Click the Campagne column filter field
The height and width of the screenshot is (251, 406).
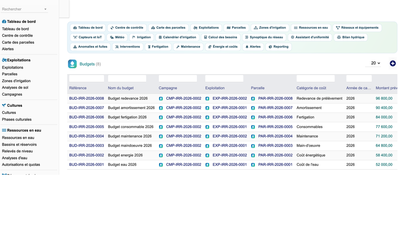(x=178, y=78)
